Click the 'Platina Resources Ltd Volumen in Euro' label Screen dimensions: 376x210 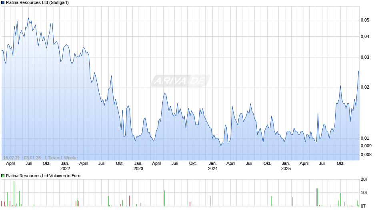[43, 176]
